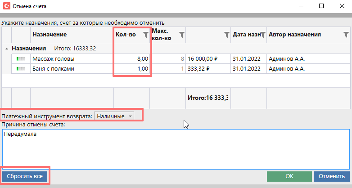
Task: Open filter on the unnamed amount column
Action: 227,35
